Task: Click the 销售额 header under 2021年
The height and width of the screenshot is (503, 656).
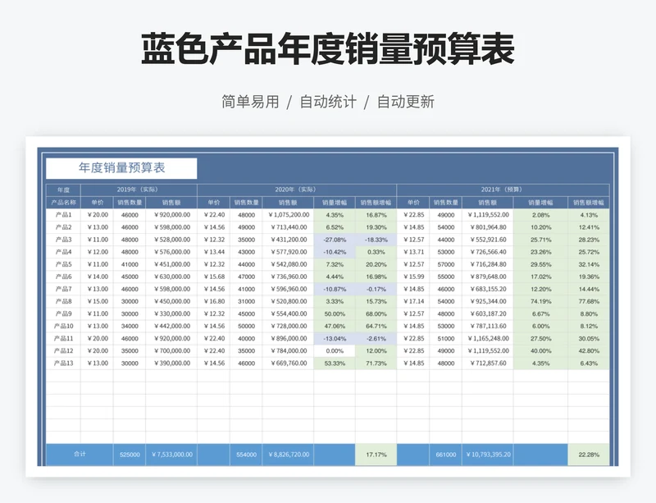Action: pos(487,203)
